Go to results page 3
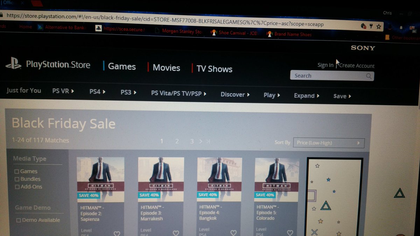 (x=192, y=141)
